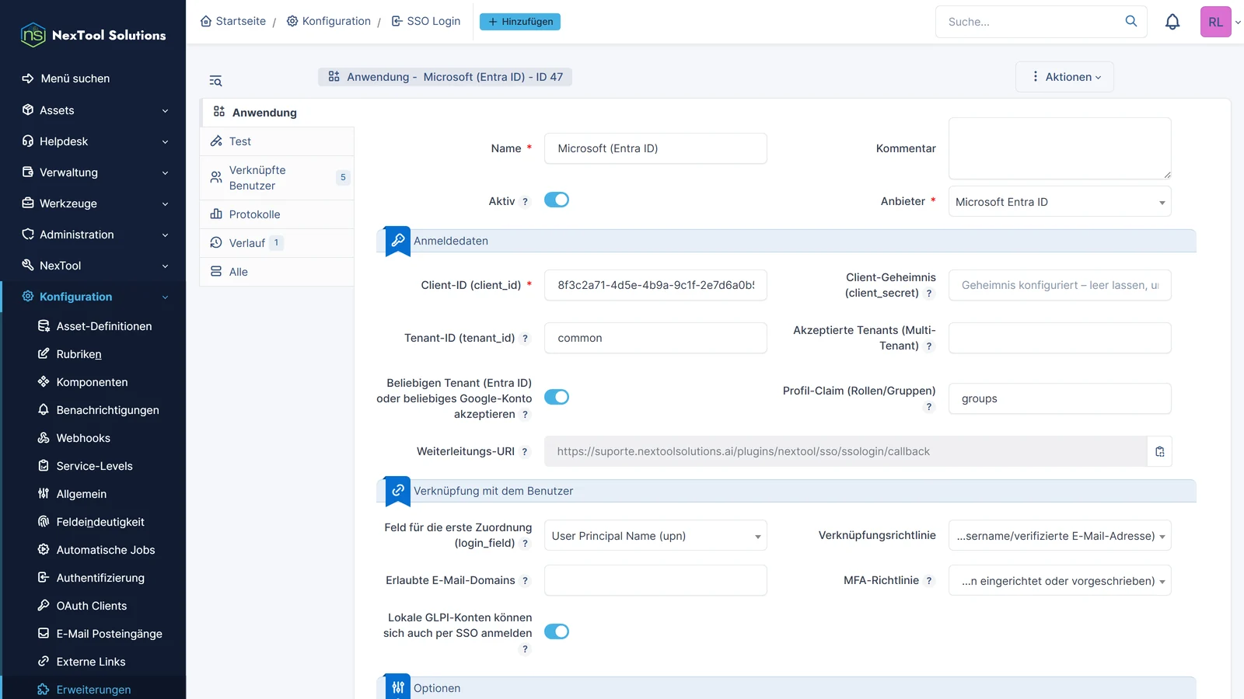Click the NexTool Solutions logo
This screenshot has height=699, width=1244.
[x=93, y=35]
